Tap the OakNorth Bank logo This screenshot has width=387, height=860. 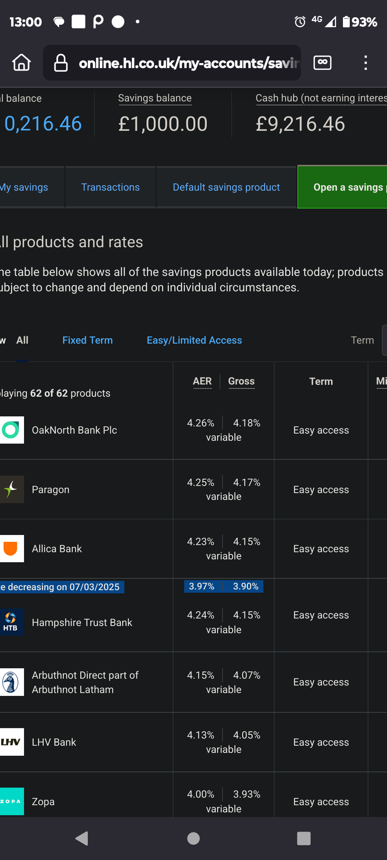coord(12,430)
